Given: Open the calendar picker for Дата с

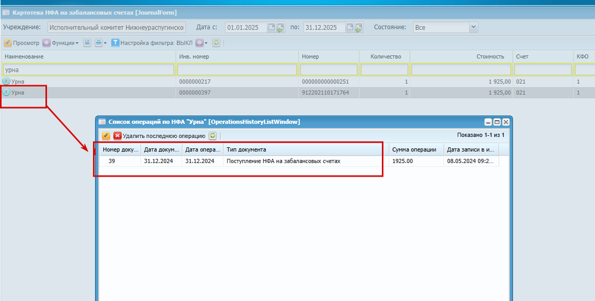Looking at the screenshot, I should click(271, 27).
